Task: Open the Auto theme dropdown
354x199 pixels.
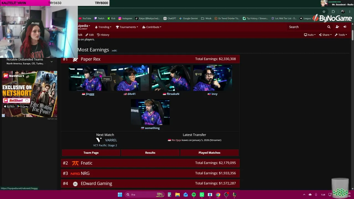Action: coord(310,35)
